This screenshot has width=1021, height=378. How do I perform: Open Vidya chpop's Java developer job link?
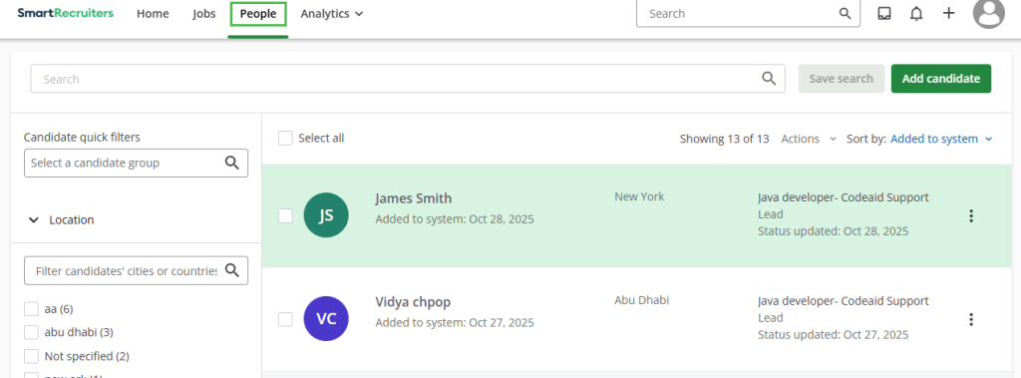844,301
